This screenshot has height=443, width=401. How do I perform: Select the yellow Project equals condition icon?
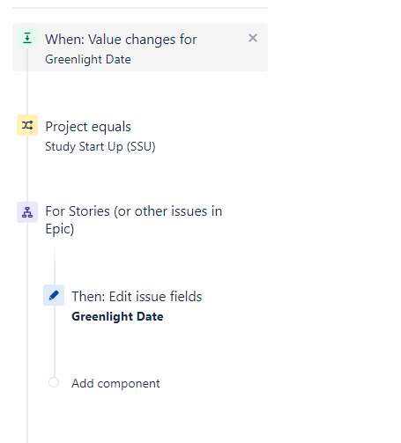pyautogui.click(x=27, y=125)
